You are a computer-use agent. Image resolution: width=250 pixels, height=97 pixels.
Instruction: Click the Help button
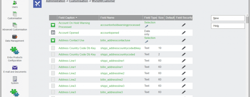[x=228, y=26]
